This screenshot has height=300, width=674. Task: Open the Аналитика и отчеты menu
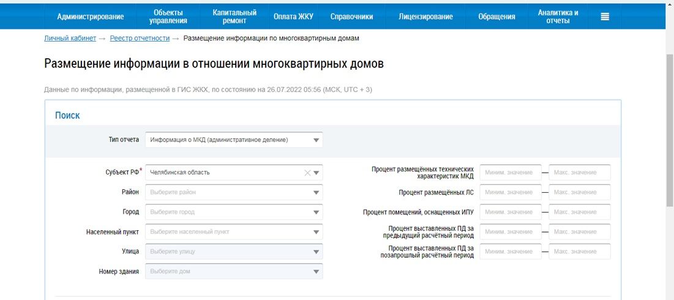pos(558,17)
